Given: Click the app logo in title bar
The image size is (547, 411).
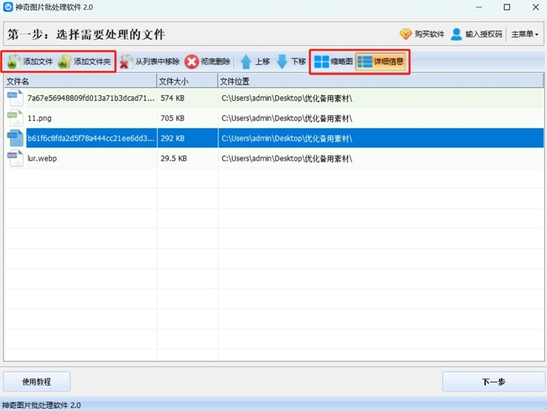Looking at the screenshot, I should tap(8, 7).
